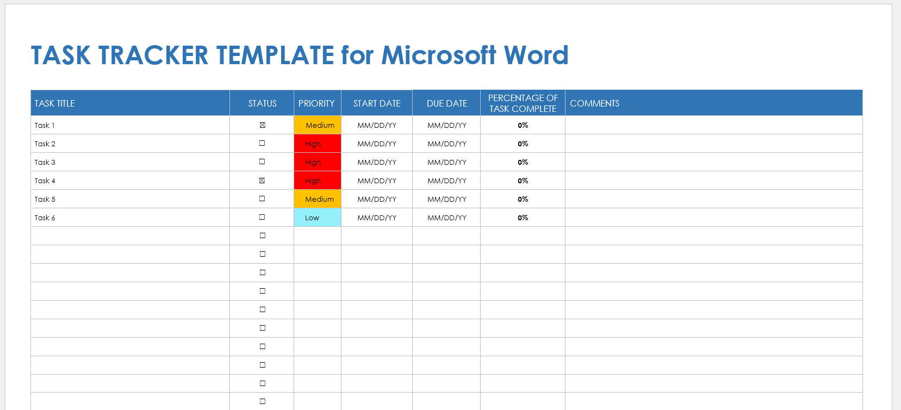Place cursor in Comments cell for Task 2
901x410 pixels.
[713, 144]
